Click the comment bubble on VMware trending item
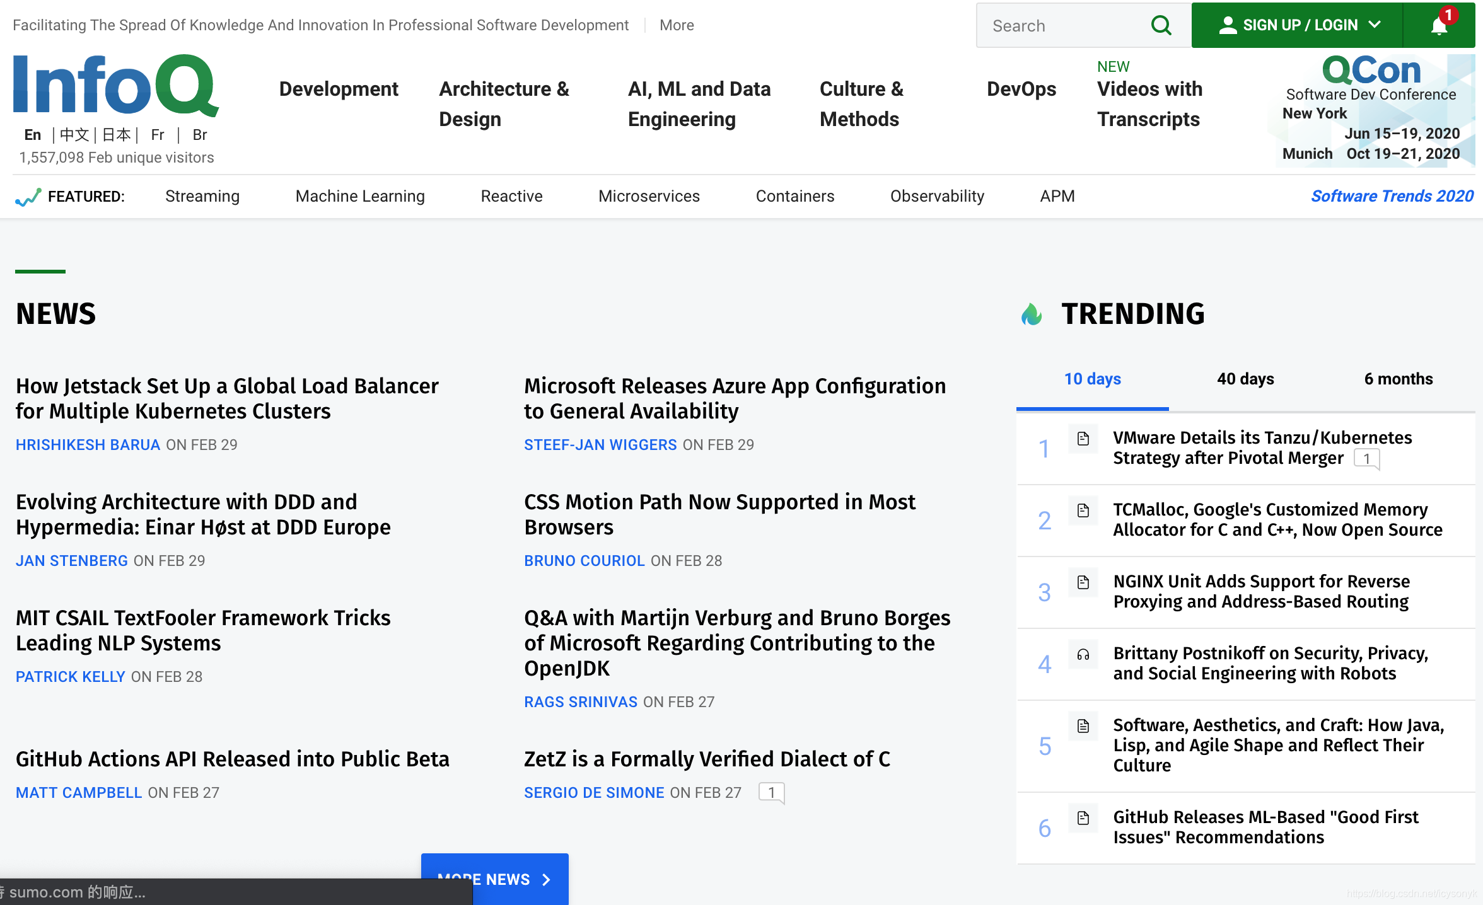The image size is (1483, 905). [1366, 459]
